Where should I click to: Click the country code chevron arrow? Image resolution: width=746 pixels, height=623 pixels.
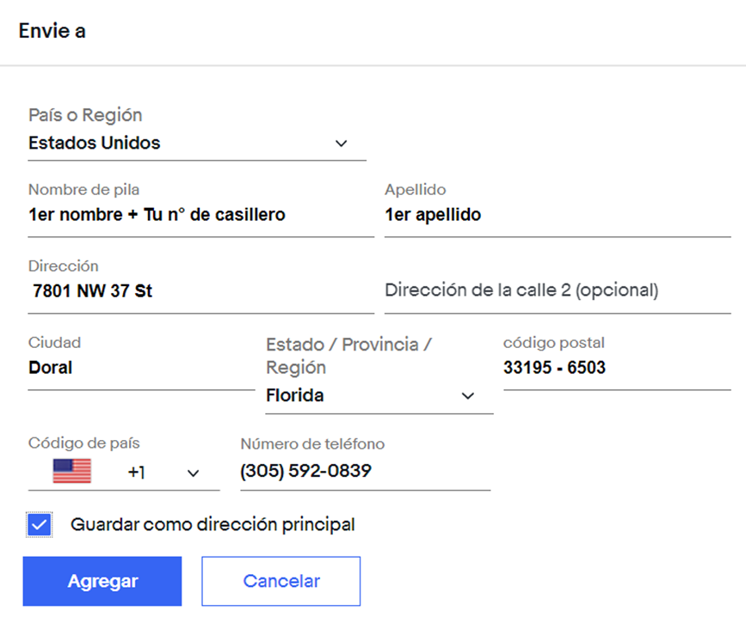(193, 473)
